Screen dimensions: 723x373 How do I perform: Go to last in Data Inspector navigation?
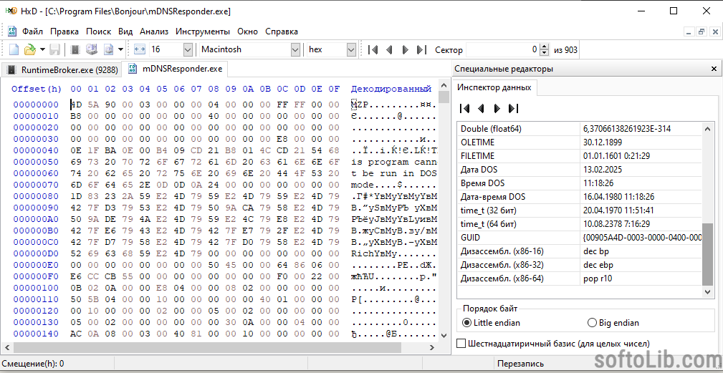tap(513, 109)
